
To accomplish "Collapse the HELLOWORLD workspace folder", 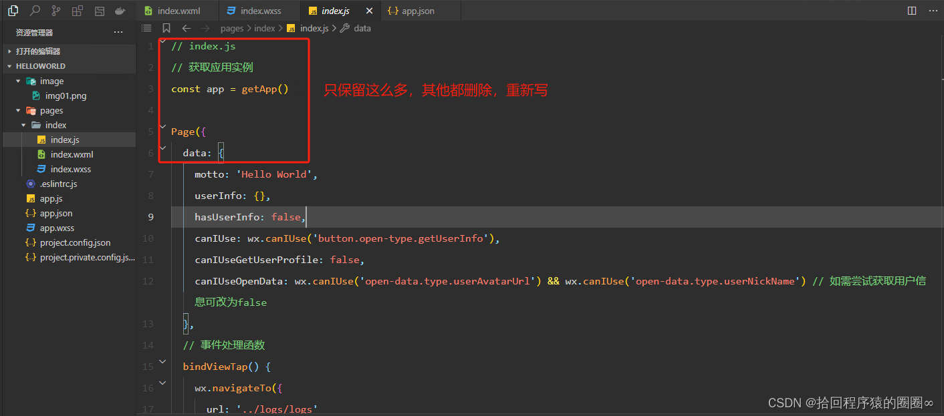I will [9, 65].
